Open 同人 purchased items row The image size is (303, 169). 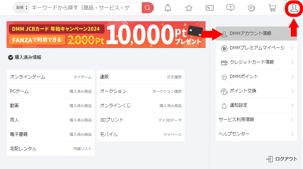(x=51, y=120)
